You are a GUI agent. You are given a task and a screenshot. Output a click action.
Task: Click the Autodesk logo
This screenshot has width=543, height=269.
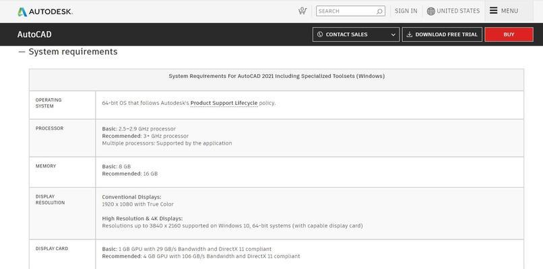tap(45, 11)
